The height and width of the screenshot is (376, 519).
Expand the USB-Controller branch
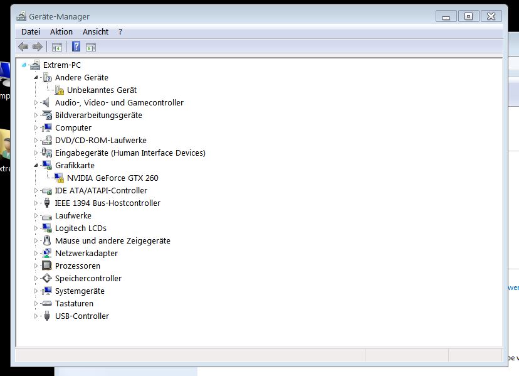click(x=36, y=316)
